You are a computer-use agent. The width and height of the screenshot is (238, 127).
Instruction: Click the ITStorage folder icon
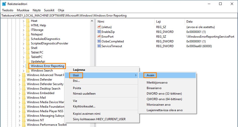click(28, 30)
